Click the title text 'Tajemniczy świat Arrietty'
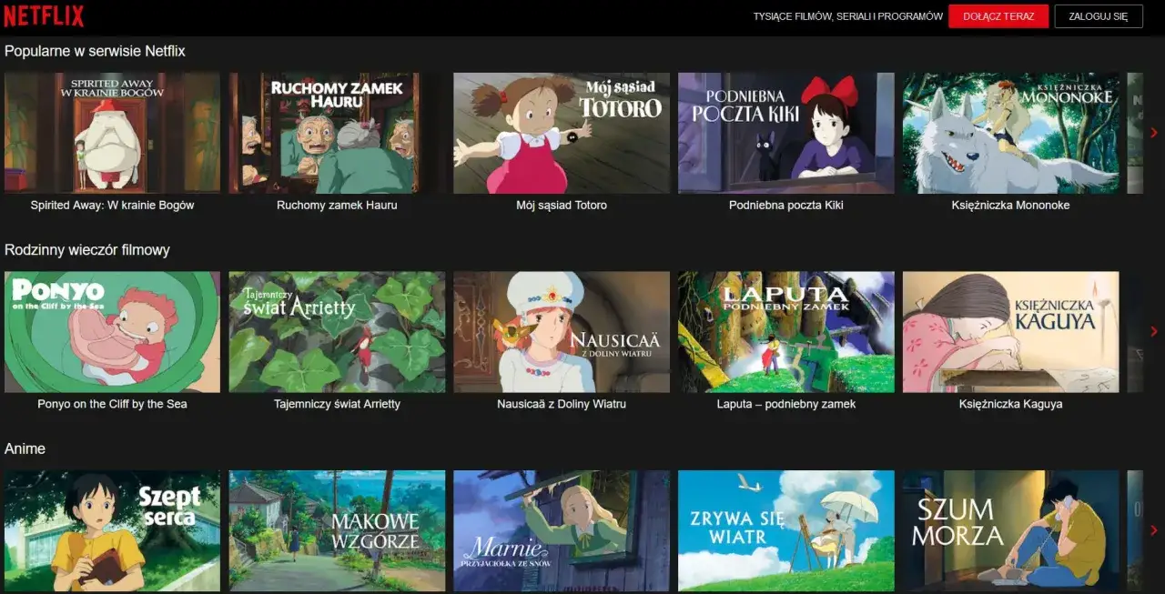Viewport: 1165px width, 594px height. click(337, 404)
